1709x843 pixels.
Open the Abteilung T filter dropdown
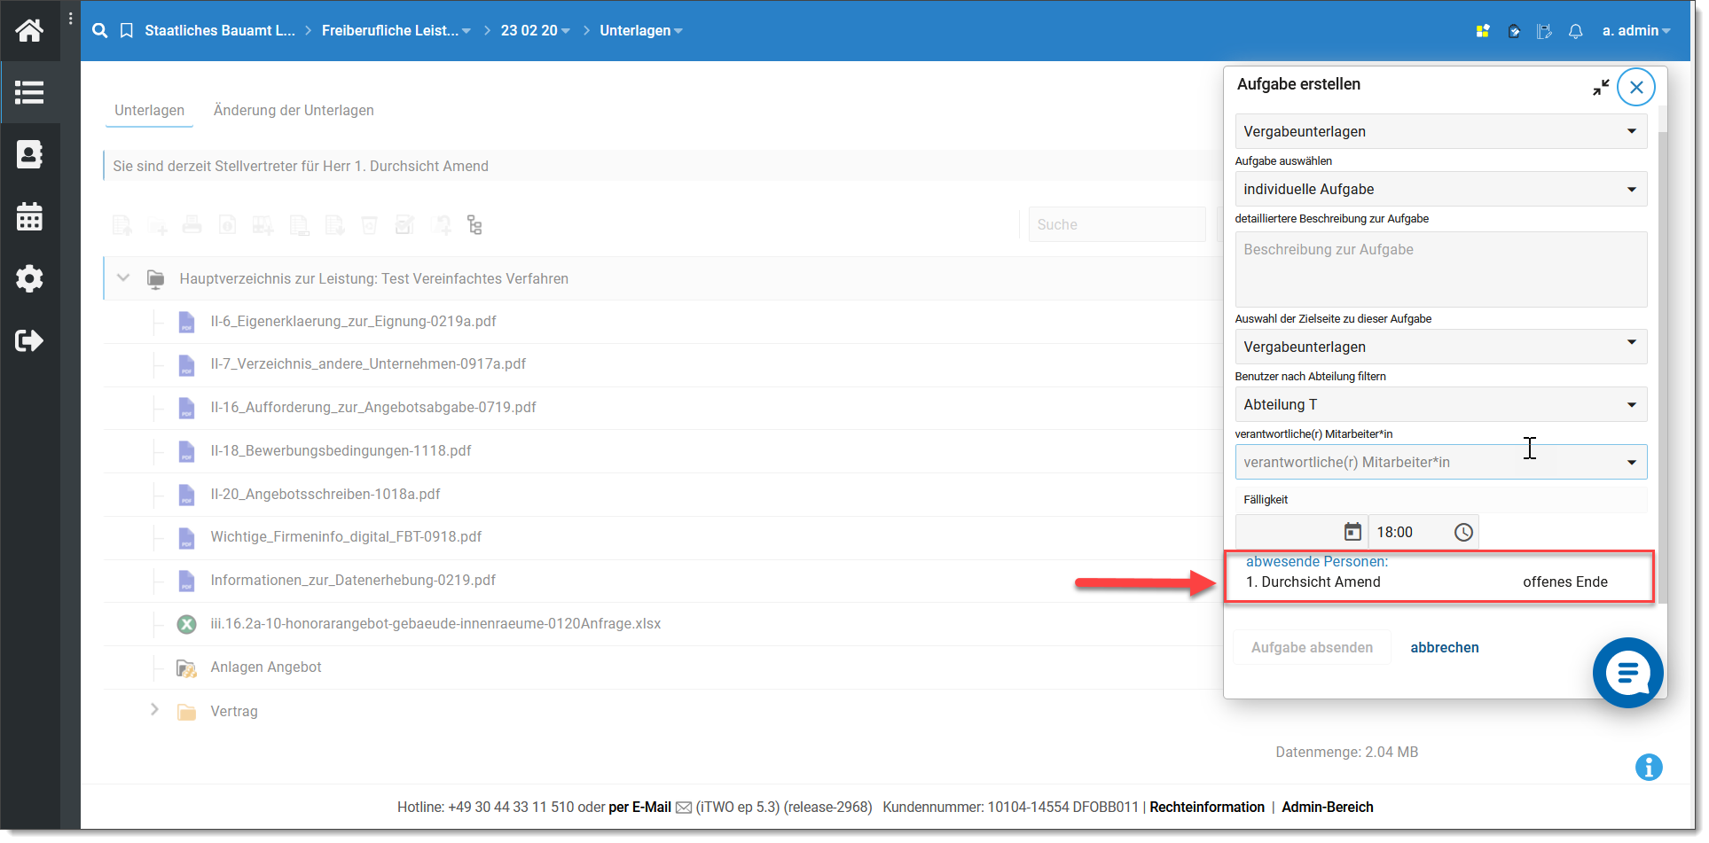[x=1441, y=404]
